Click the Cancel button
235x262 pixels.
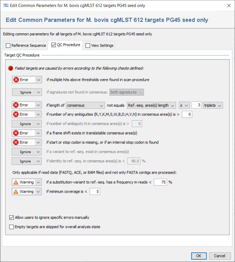point(220,256)
